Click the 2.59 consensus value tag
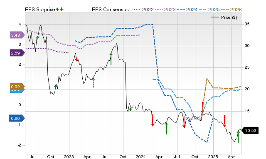The height and width of the screenshot is (159, 266). 17,53
